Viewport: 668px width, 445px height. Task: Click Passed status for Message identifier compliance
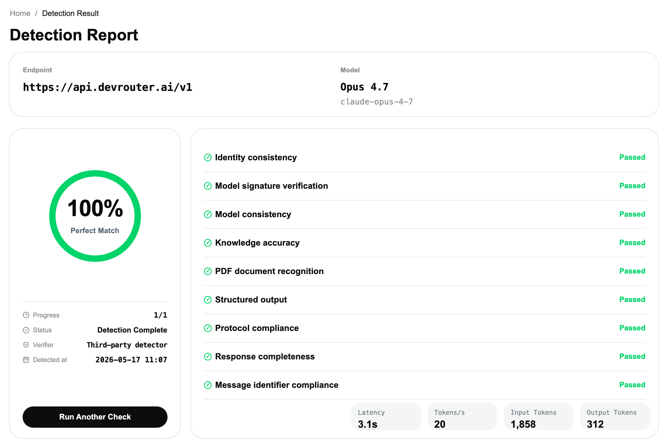tap(632, 385)
